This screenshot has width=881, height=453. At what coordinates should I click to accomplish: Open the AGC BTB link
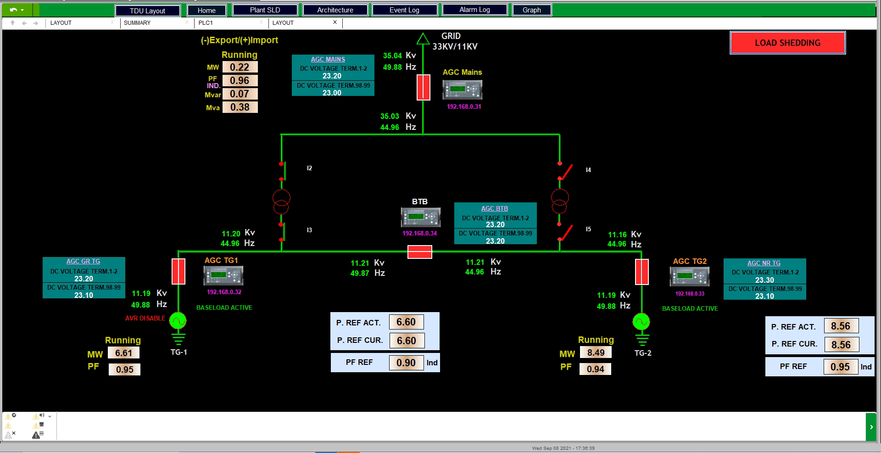click(x=495, y=208)
